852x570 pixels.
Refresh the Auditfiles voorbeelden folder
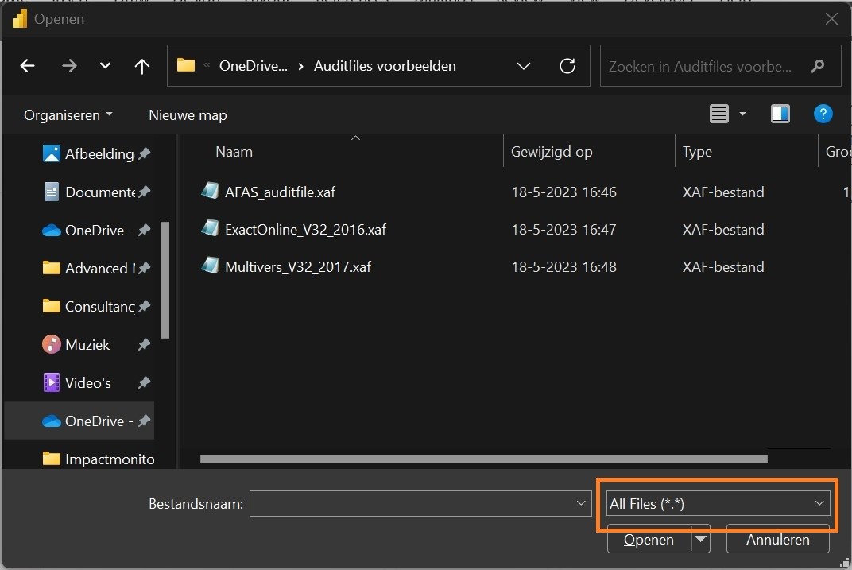pyautogui.click(x=567, y=66)
